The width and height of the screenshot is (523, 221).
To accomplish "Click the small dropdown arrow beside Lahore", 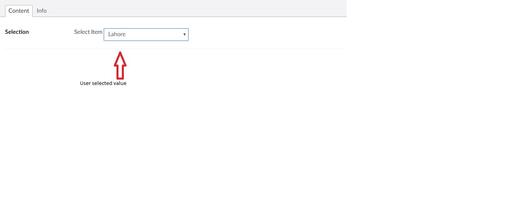I will [185, 35].
